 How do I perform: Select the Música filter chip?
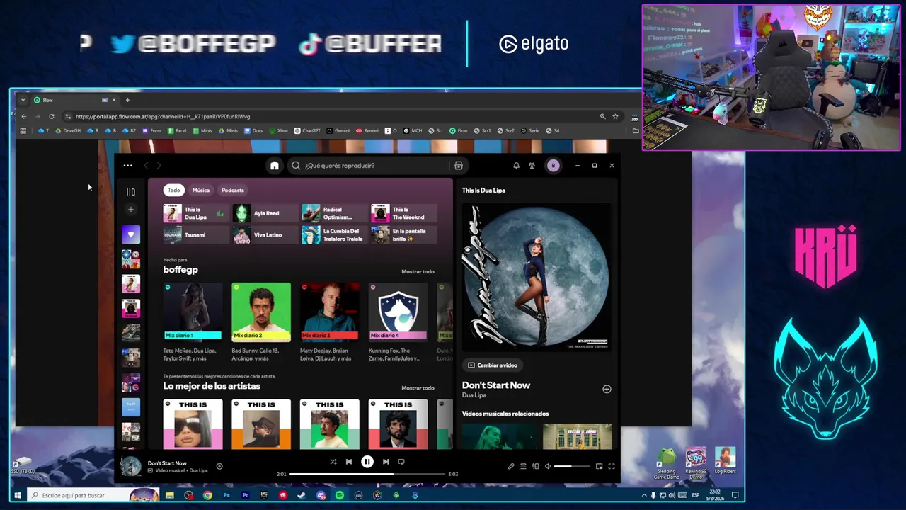coord(201,190)
